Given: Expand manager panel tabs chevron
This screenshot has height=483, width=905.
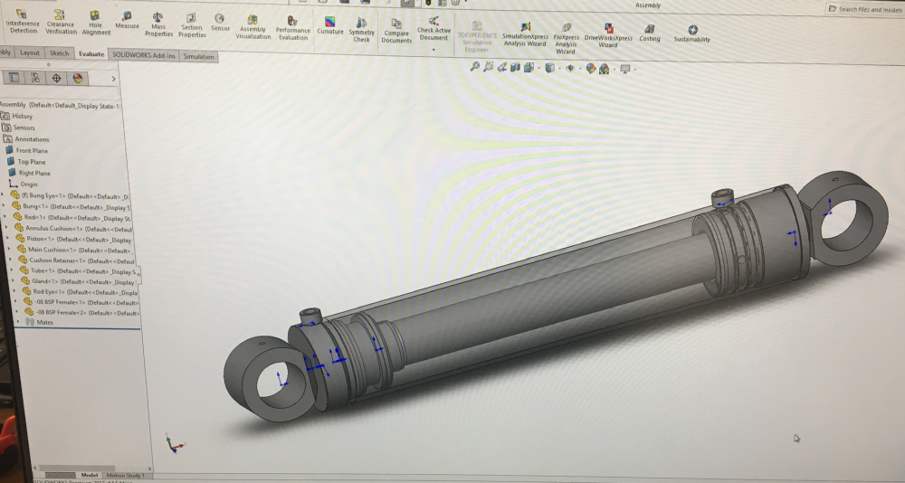Looking at the screenshot, I should pos(113,79).
